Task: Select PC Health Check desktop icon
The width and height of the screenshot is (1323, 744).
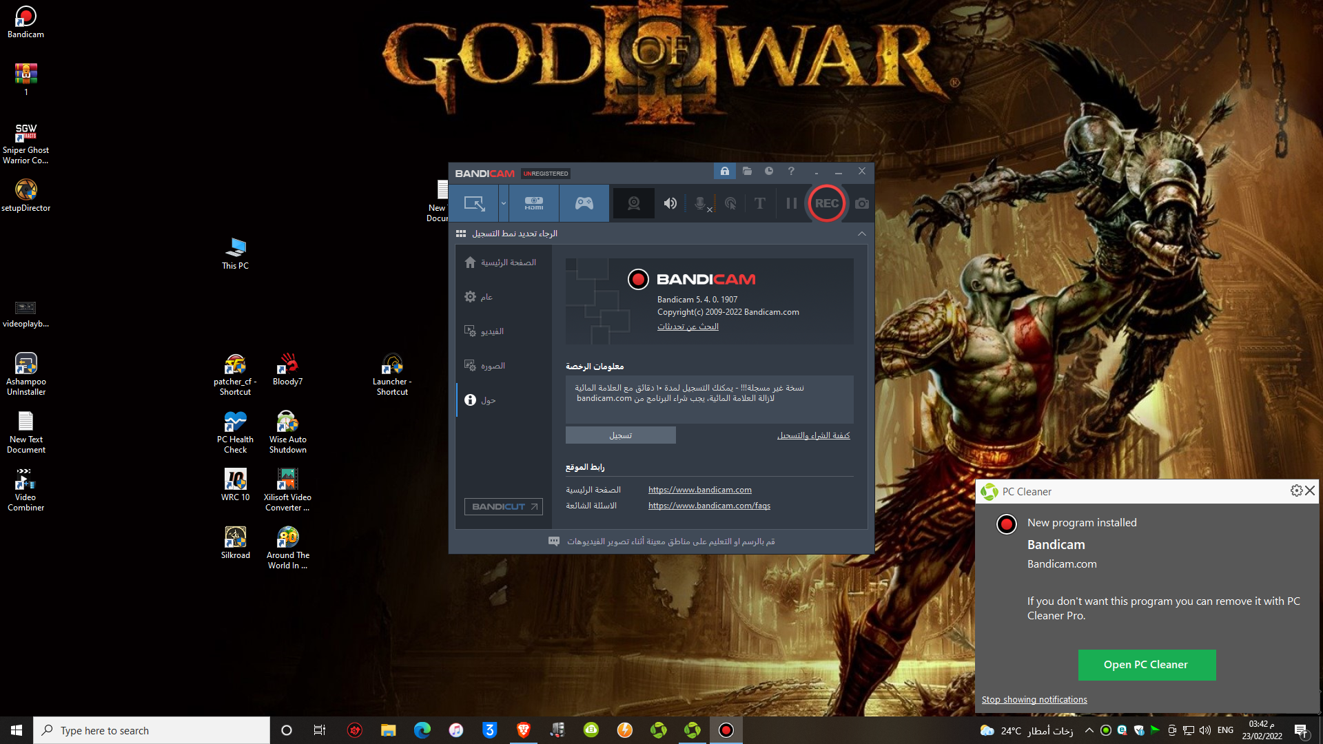Action: point(235,432)
